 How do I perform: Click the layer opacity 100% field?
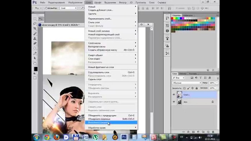(212, 83)
